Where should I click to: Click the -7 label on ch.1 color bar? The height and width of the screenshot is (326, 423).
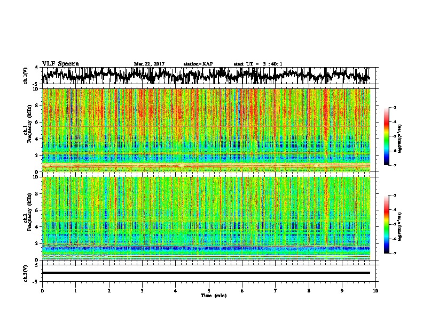tap(394, 165)
